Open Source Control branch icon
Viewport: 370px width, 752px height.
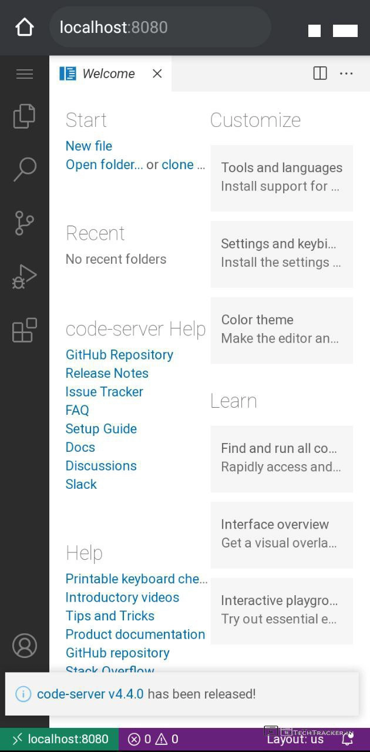(24, 223)
